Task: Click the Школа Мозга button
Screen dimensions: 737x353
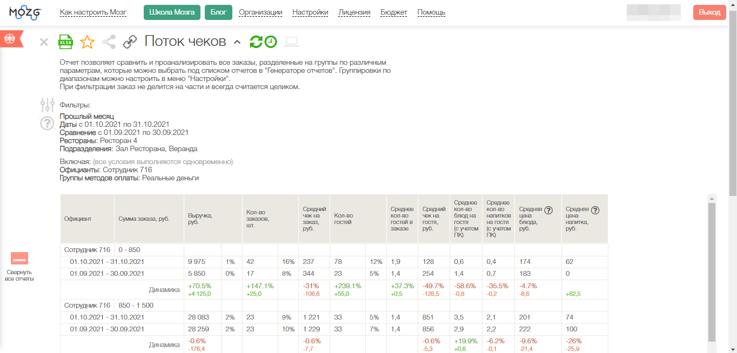Action: click(172, 12)
